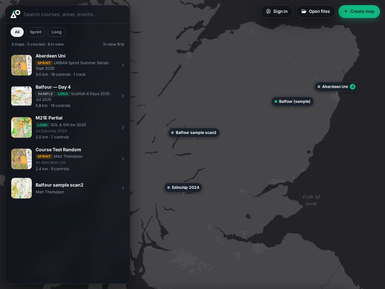The height and width of the screenshot is (289, 385).
Task: Select the Balfour (sample) map marker
Action: [x=293, y=101]
